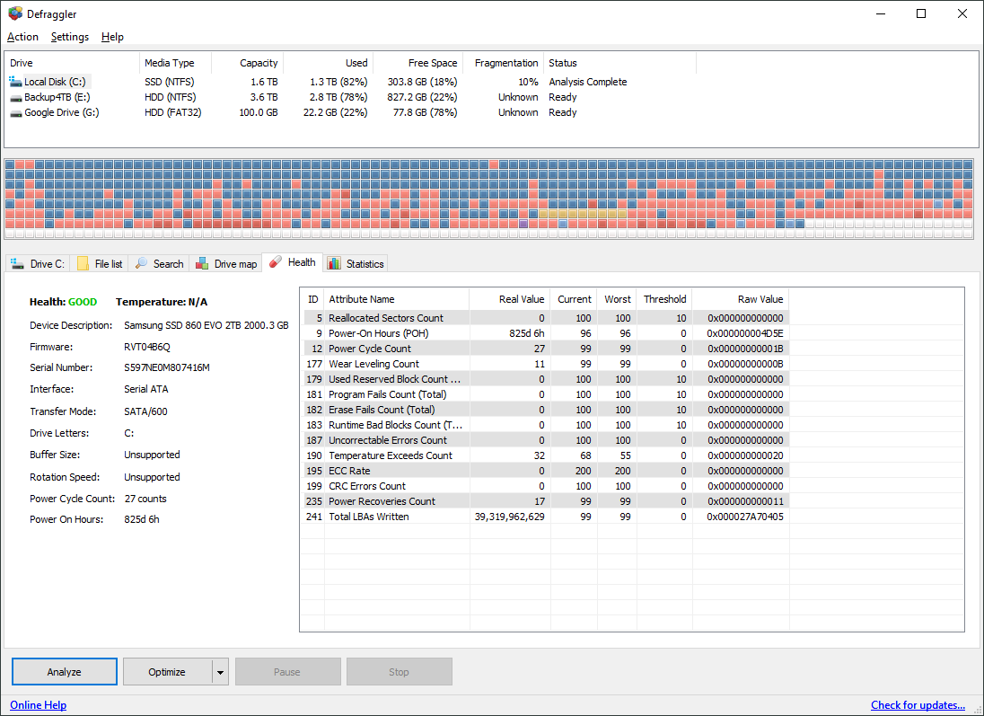
Task: Click the Defraggler app icon in title bar
Action: coord(15,13)
